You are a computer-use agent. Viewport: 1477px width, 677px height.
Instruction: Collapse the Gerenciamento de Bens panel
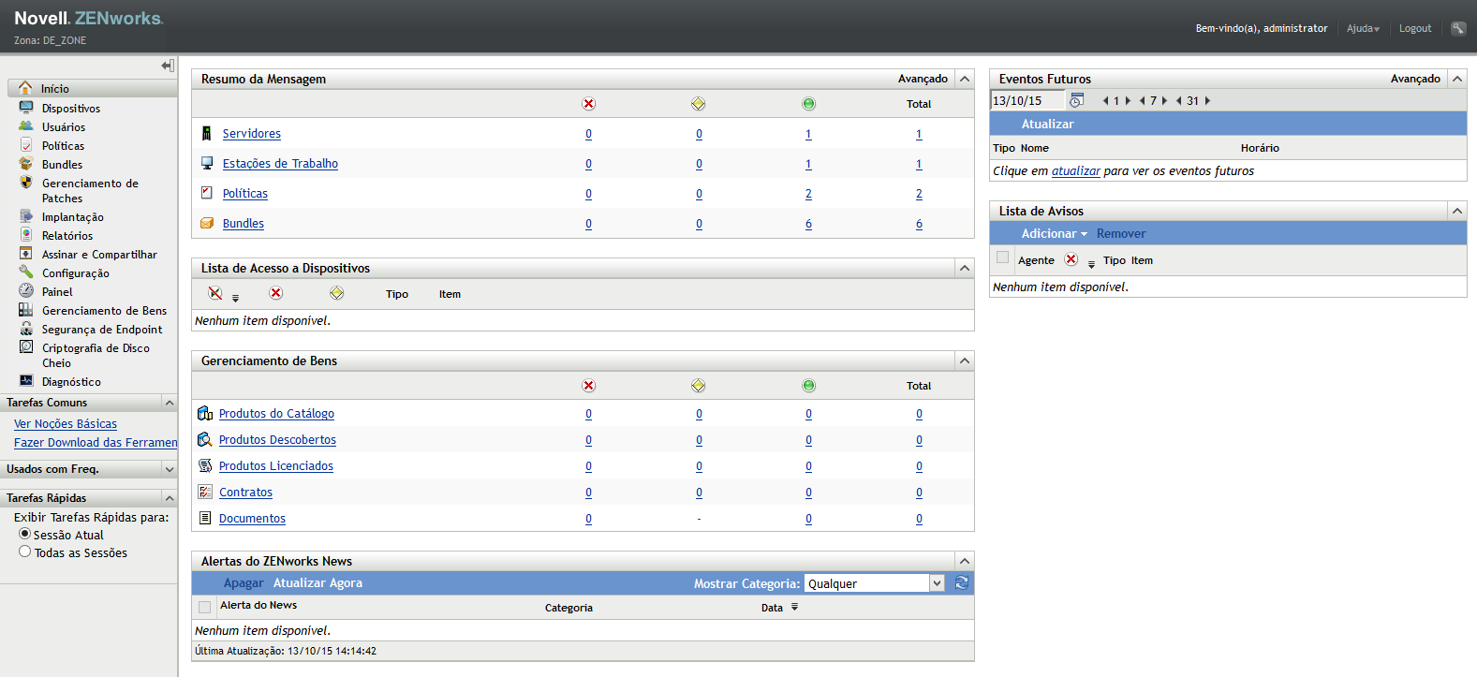[965, 361]
